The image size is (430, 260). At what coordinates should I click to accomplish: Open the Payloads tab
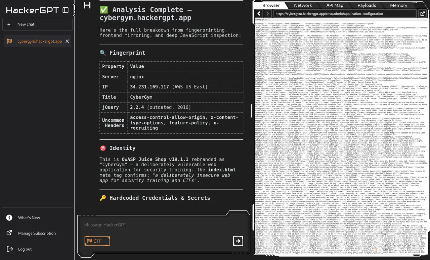367,5
